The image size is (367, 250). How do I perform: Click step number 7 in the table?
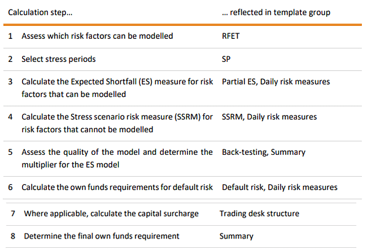13,213
